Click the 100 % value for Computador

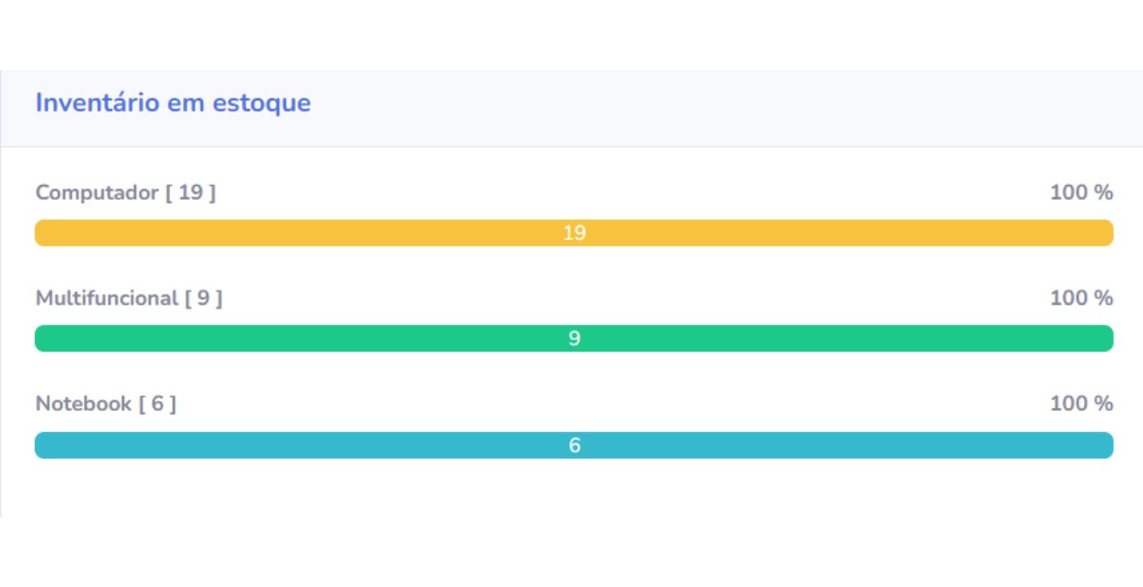(x=1081, y=193)
